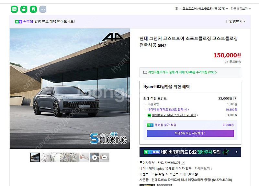Click product title 현대 그랜저 고스트도어

[188, 42]
